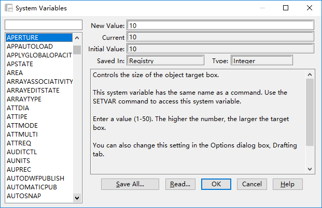Screen dimensions: 322x208
Task: Maximize the System Variables window
Action: [285, 8]
